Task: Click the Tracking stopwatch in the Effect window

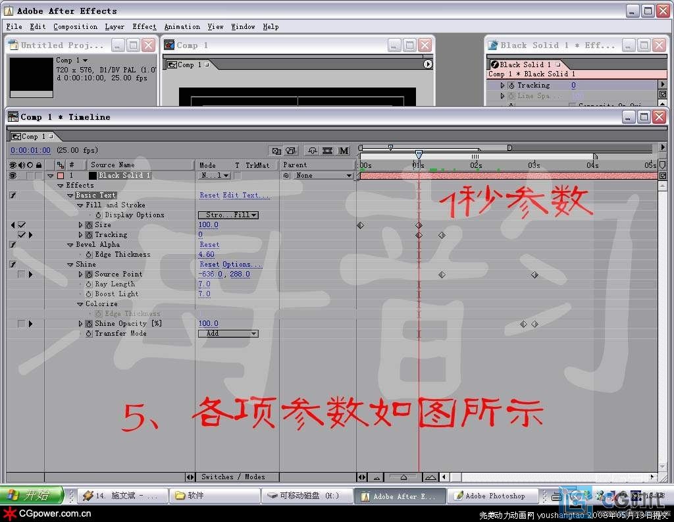Action: click(x=511, y=85)
